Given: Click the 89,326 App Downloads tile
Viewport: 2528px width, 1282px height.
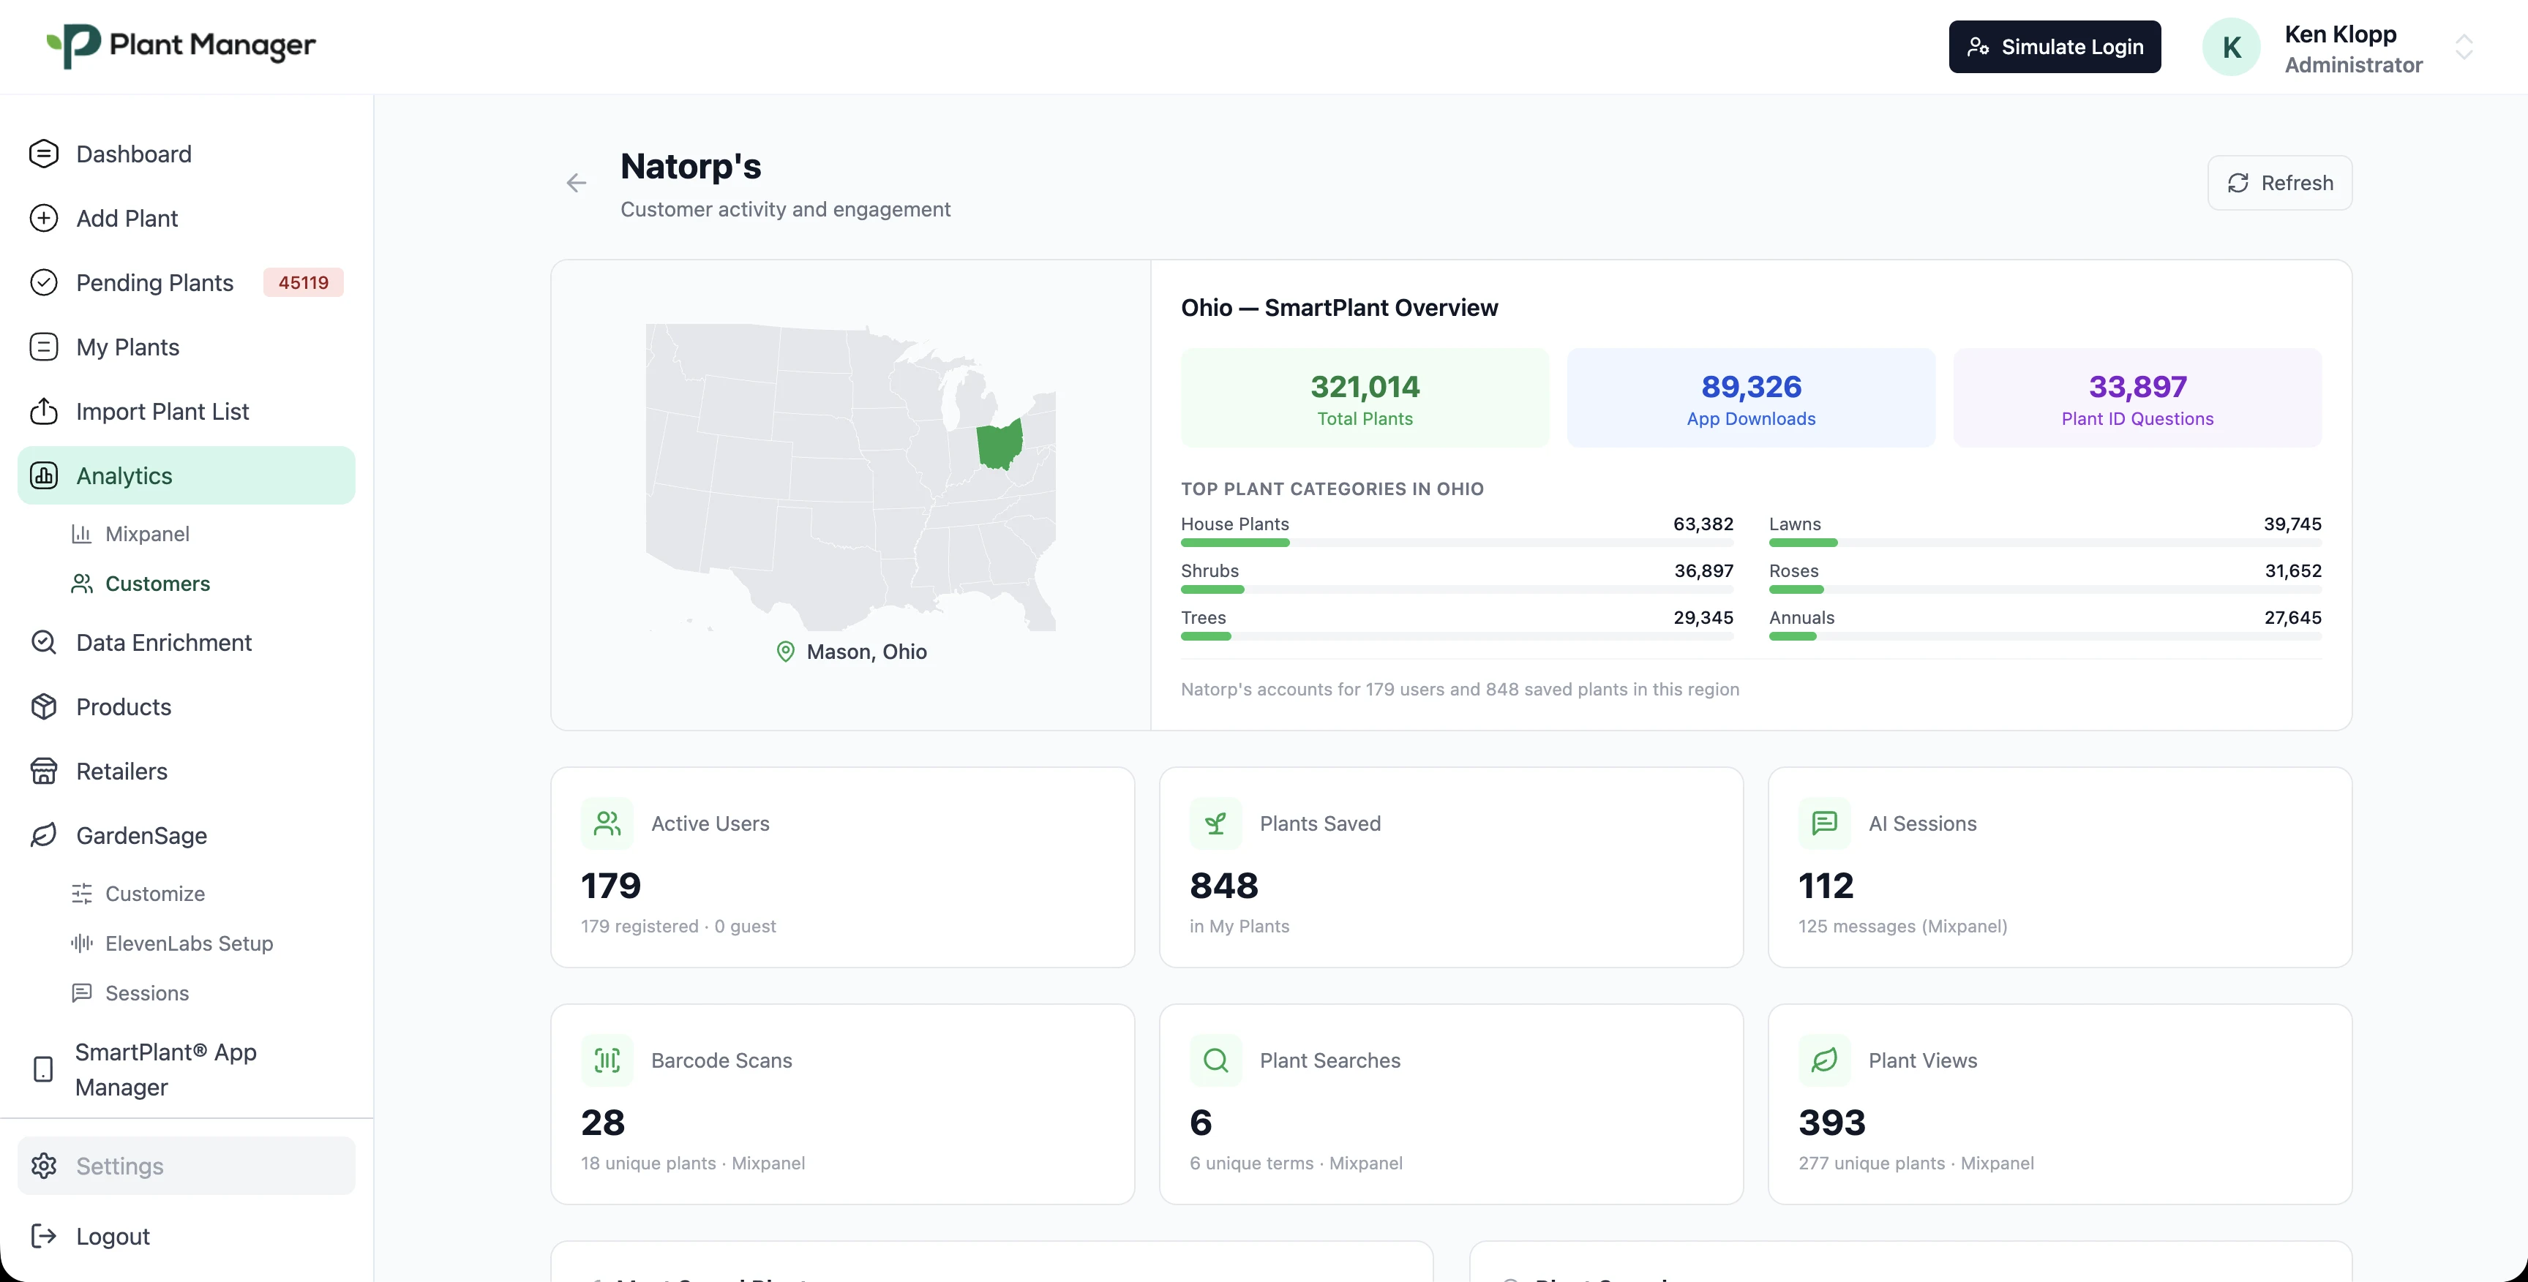Looking at the screenshot, I should coord(1751,397).
